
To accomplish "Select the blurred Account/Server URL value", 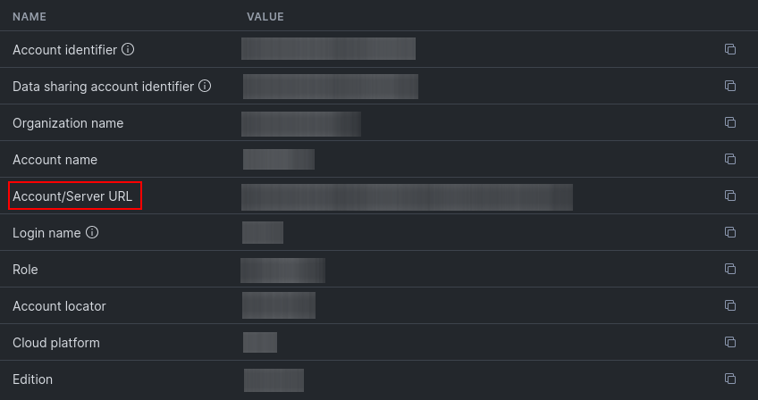I will pos(407,197).
